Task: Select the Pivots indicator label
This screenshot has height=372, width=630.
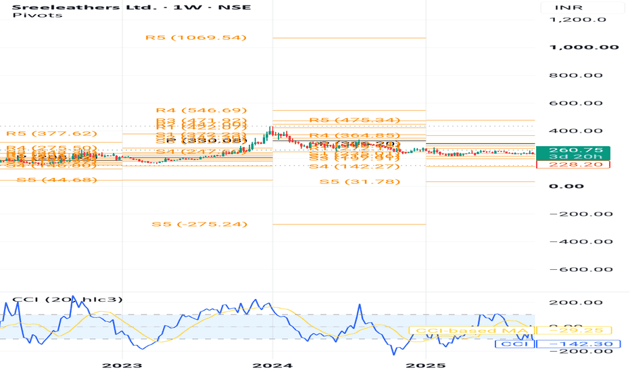Action: coord(37,16)
